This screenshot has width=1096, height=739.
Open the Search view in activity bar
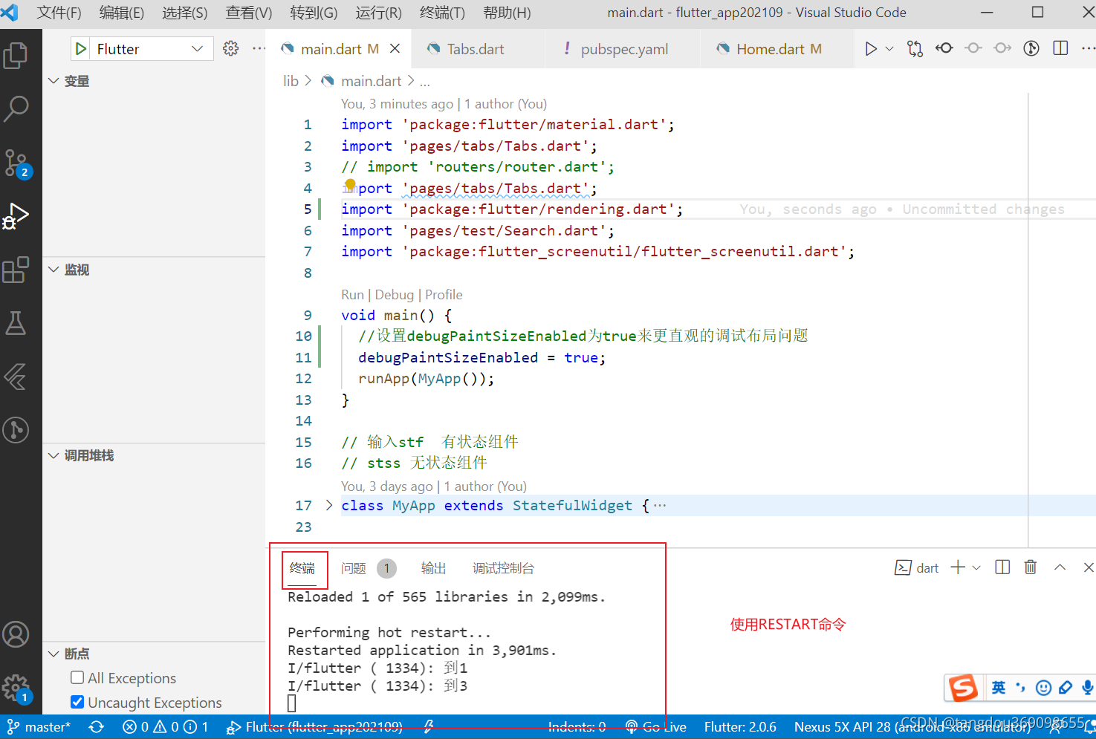pyautogui.click(x=16, y=109)
